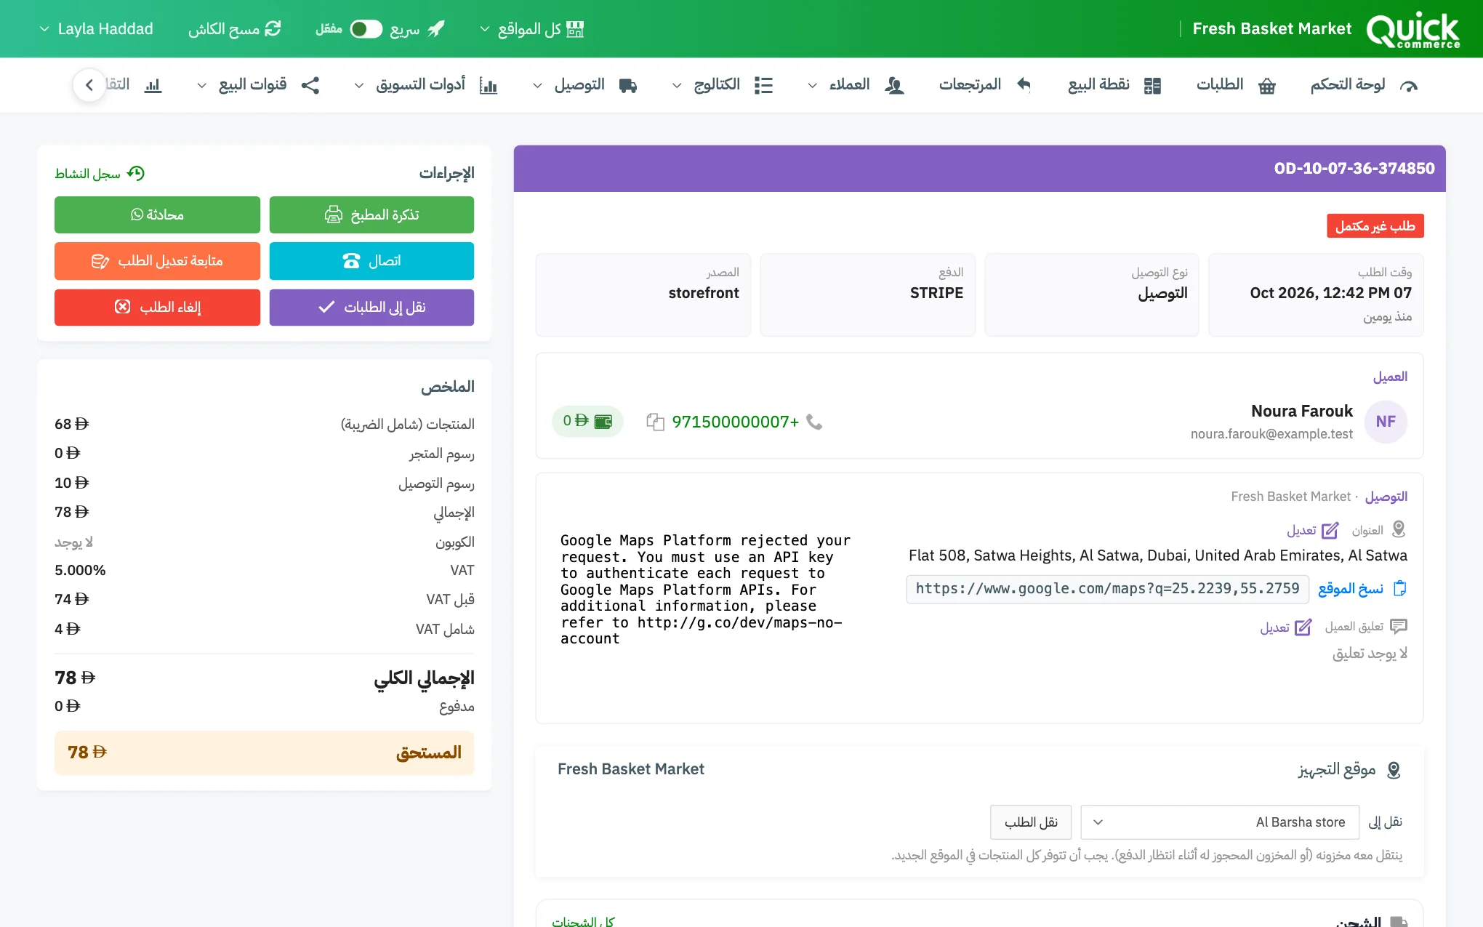Click the طلب غير مكتمل incomplete order badge

click(1375, 226)
